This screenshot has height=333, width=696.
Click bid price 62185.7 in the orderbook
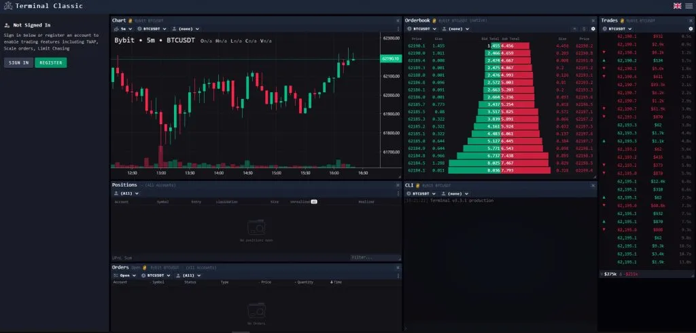(417, 104)
